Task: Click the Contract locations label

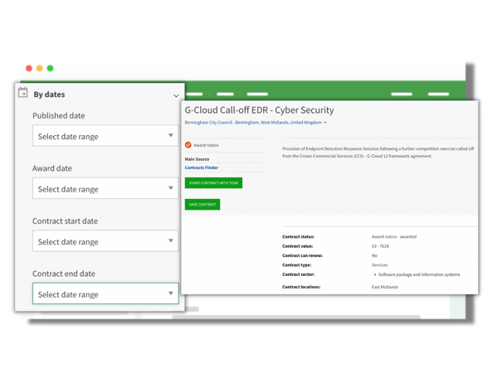Action: pyautogui.click(x=301, y=287)
